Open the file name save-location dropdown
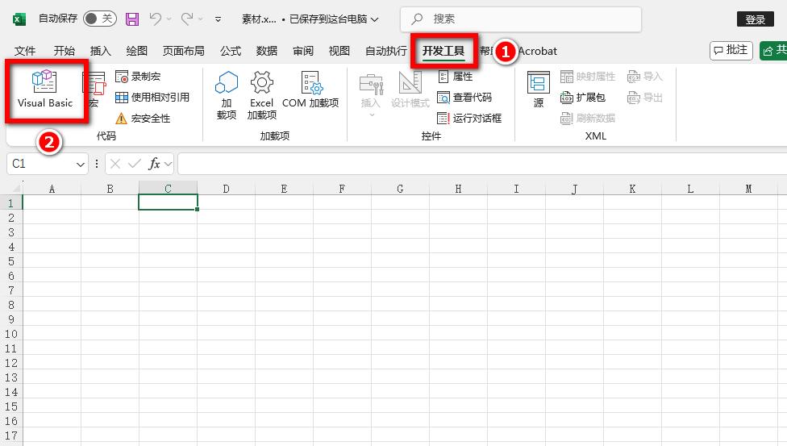Image resolution: width=787 pixels, height=446 pixels. [x=374, y=19]
